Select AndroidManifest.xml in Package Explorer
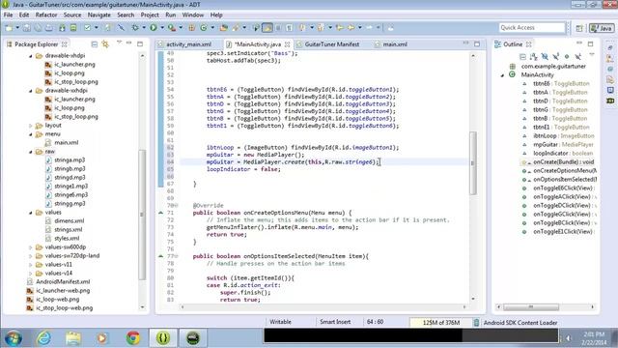Image resolution: width=618 pixels, height=348 pixels. point(63,282)
